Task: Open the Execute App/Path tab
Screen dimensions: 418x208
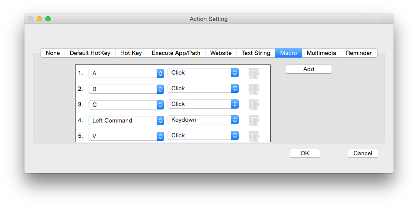Action: 176,53
